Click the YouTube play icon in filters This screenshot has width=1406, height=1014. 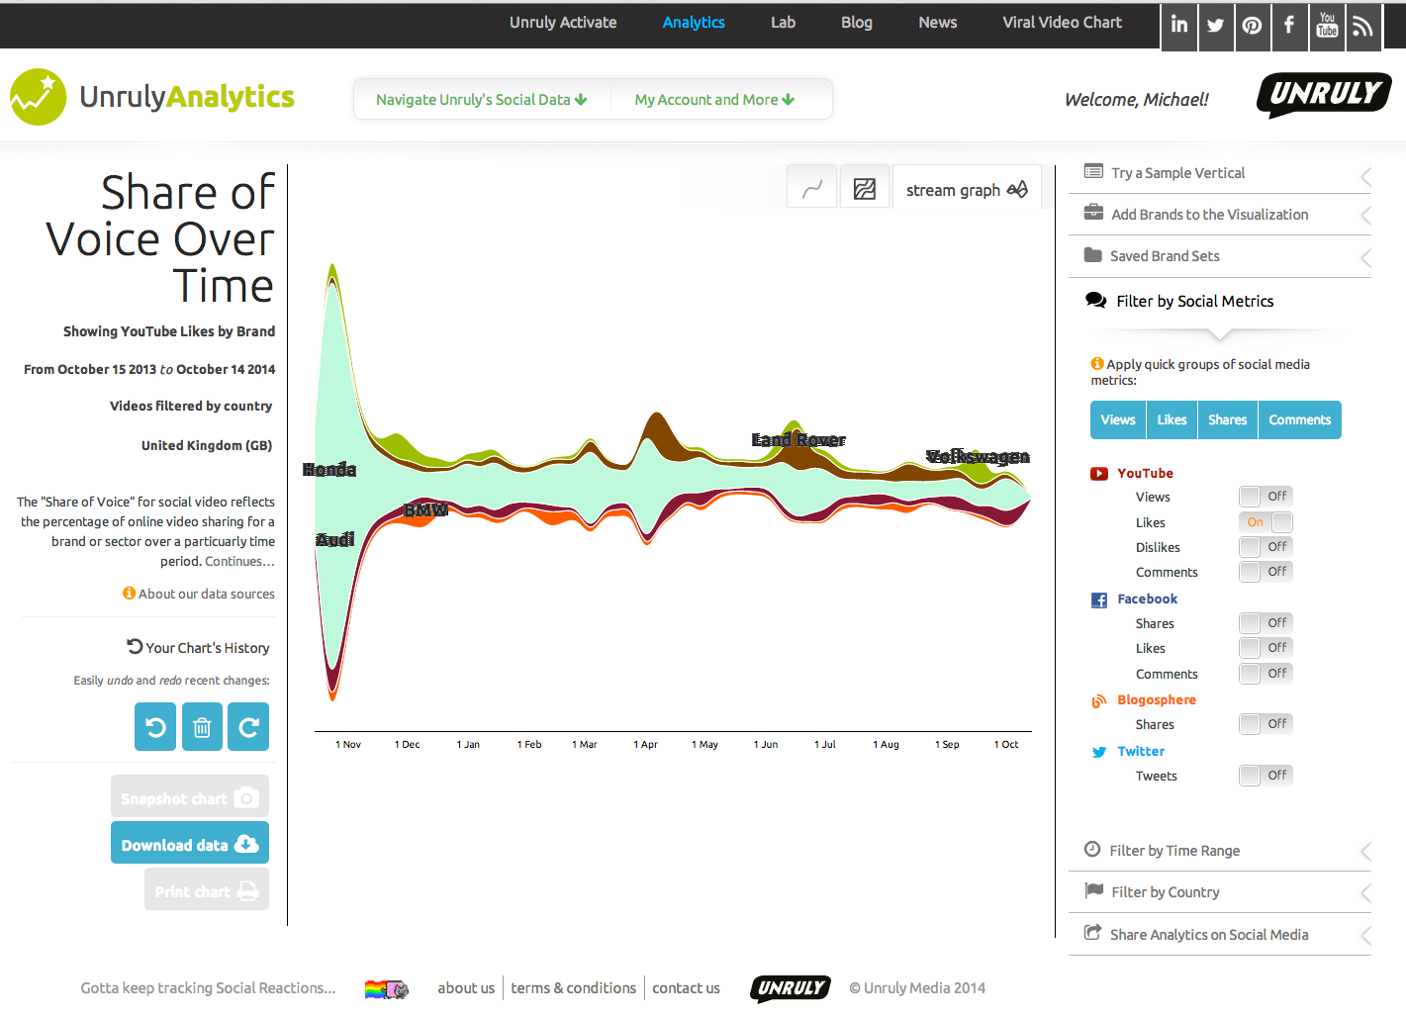pos(1099,474)
